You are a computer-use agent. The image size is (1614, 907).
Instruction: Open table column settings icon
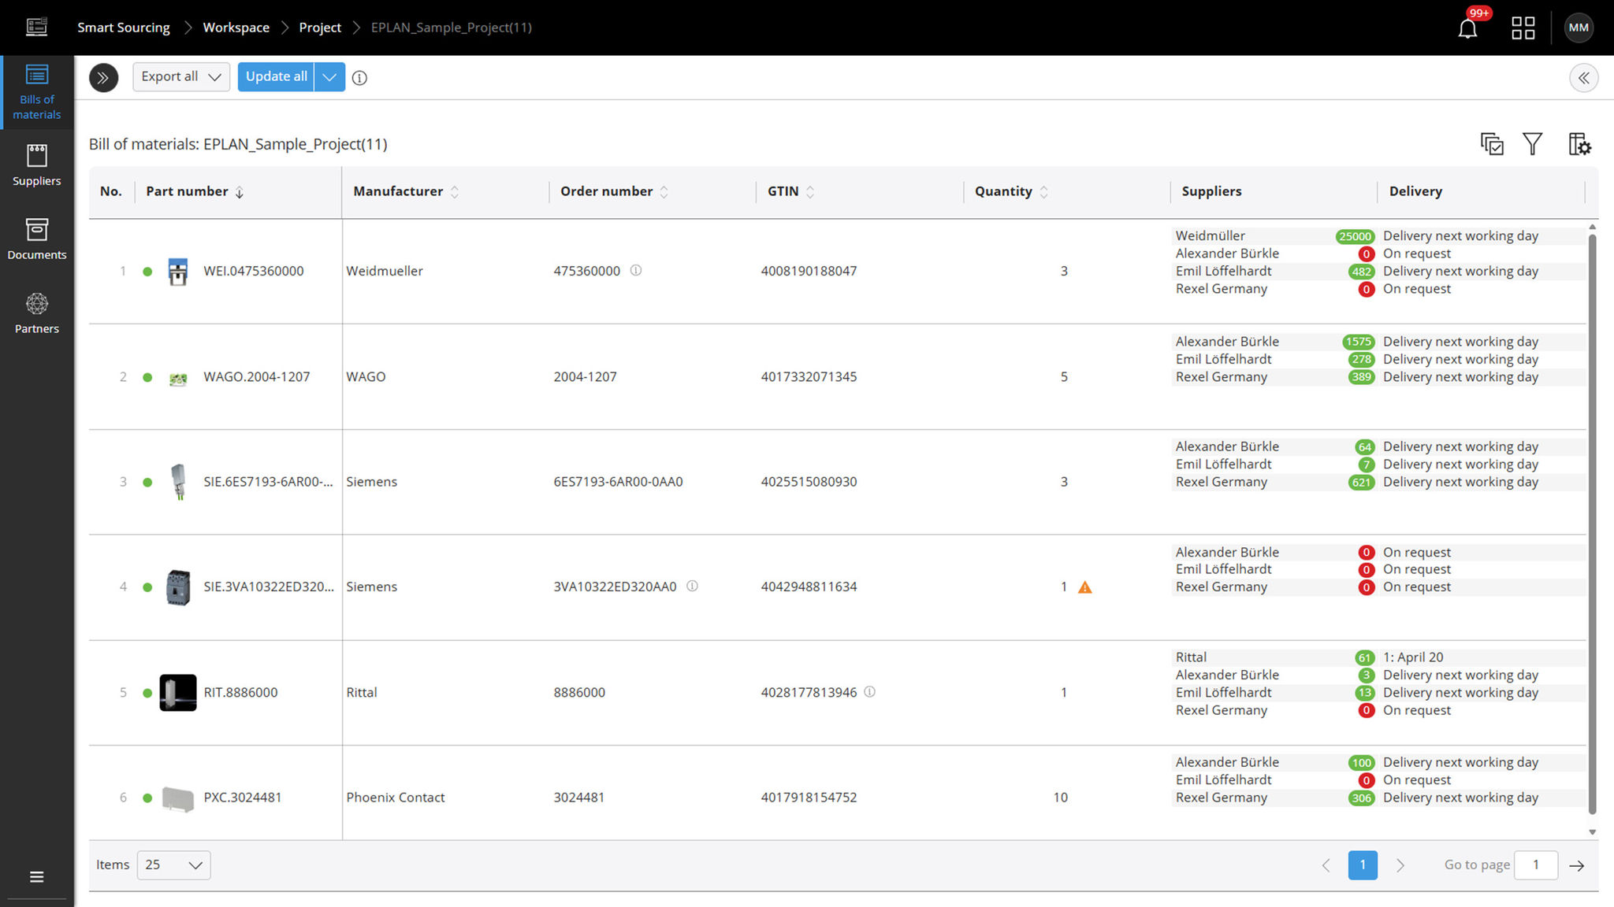[1579, 144]
